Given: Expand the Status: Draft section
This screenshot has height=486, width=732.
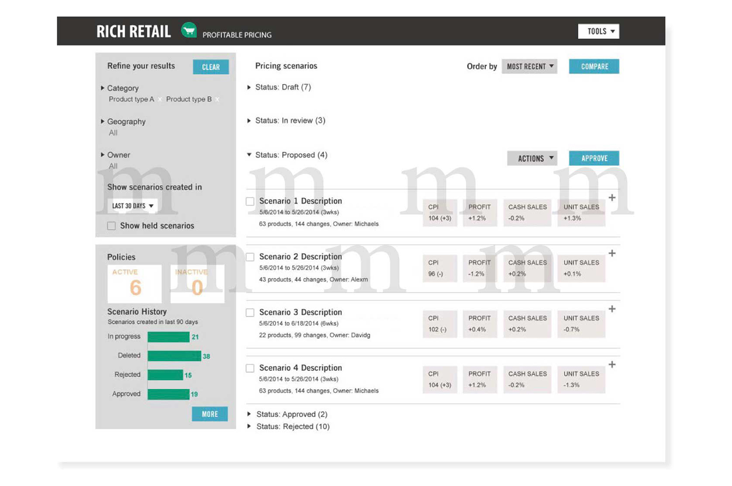Looking at the screenshot, I should 249,87.
